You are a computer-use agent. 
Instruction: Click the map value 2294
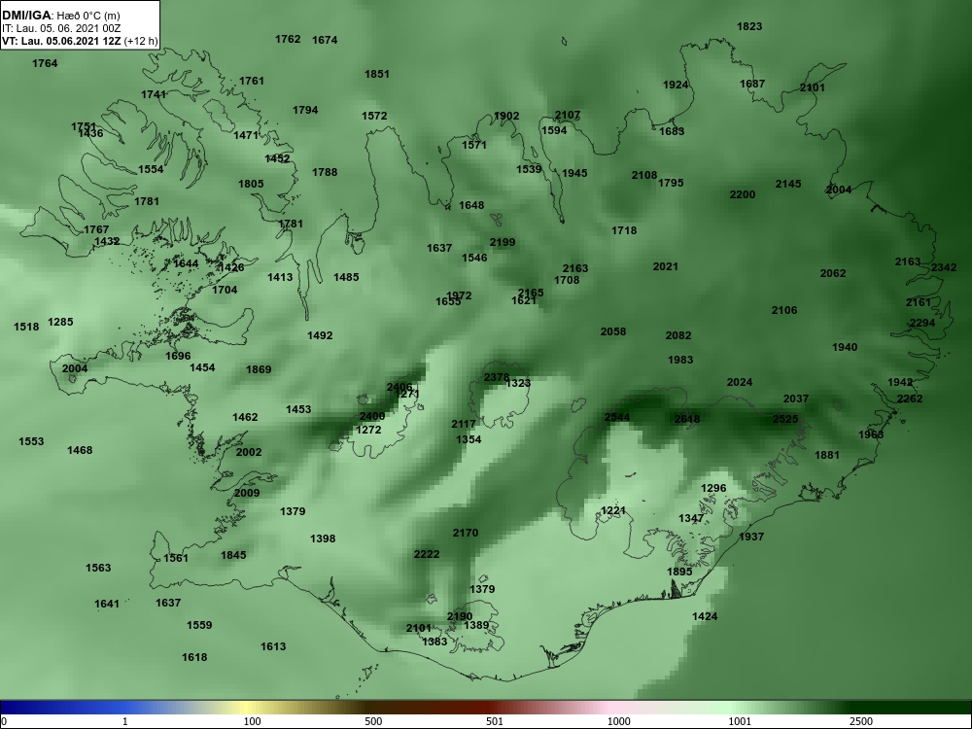coord(922,323)
